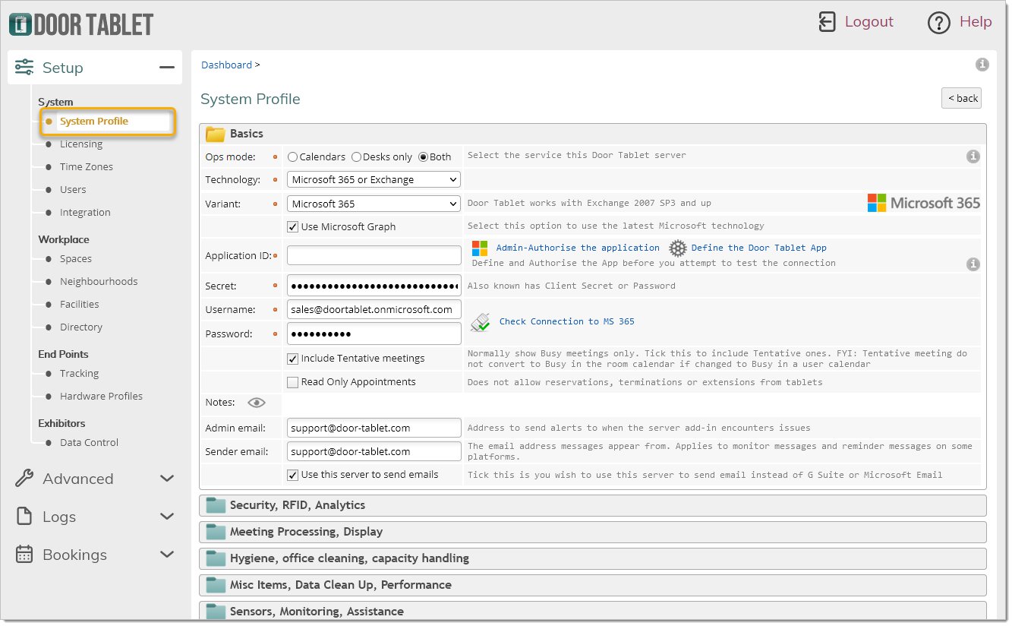Go to Hardware Profiles in sidebar
Screen dimensions: 1012x626
(x=101, y=397)
